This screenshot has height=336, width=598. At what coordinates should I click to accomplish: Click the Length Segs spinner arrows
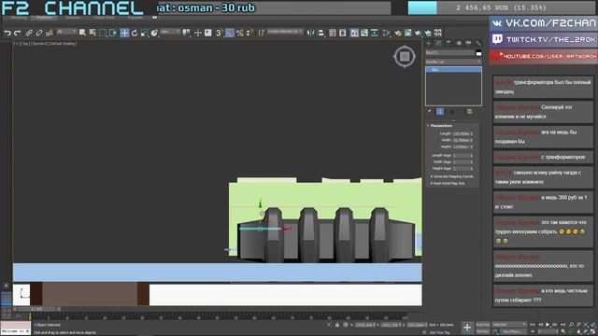tap(471, 156)
